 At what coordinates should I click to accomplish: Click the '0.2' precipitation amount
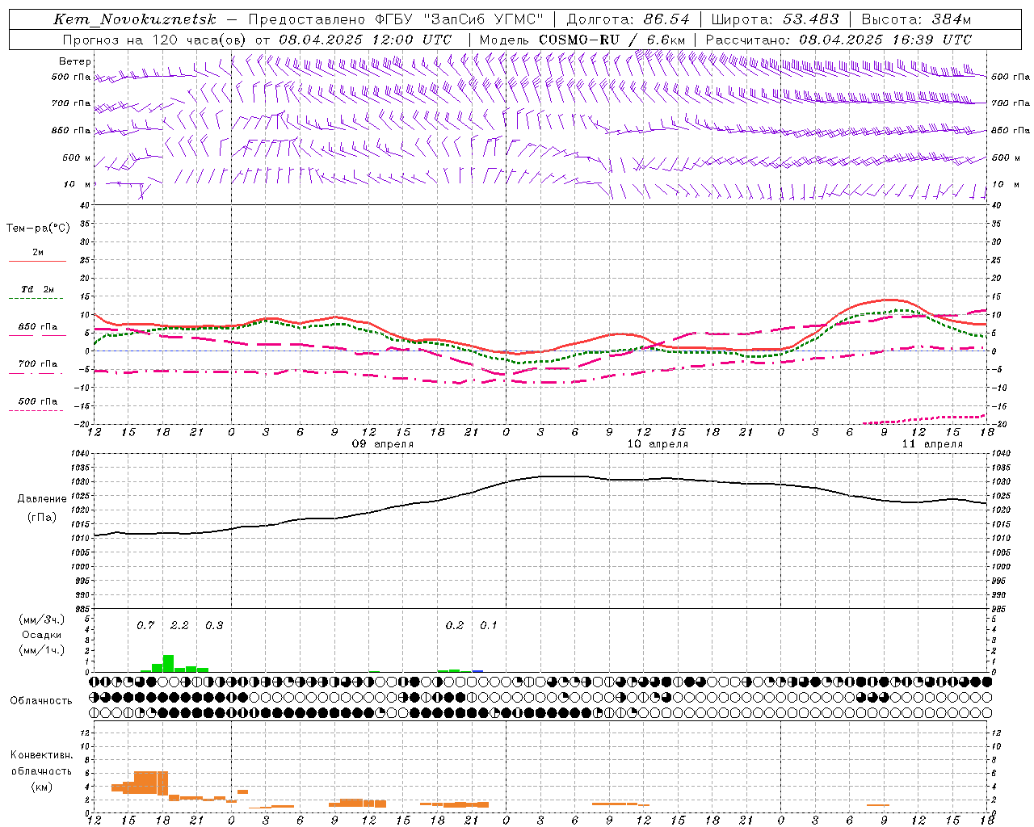(x=455, y=625)
